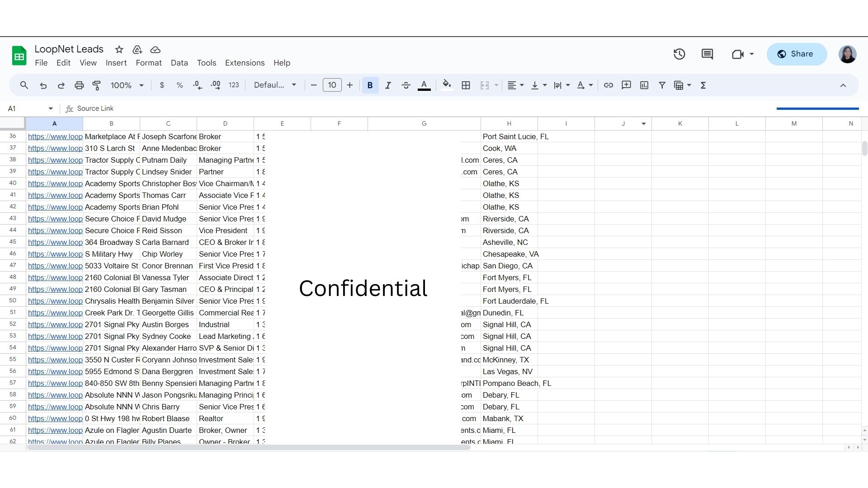This screenshot has width=868, height=488.
Task: Click the Share button
Action: 796,54
